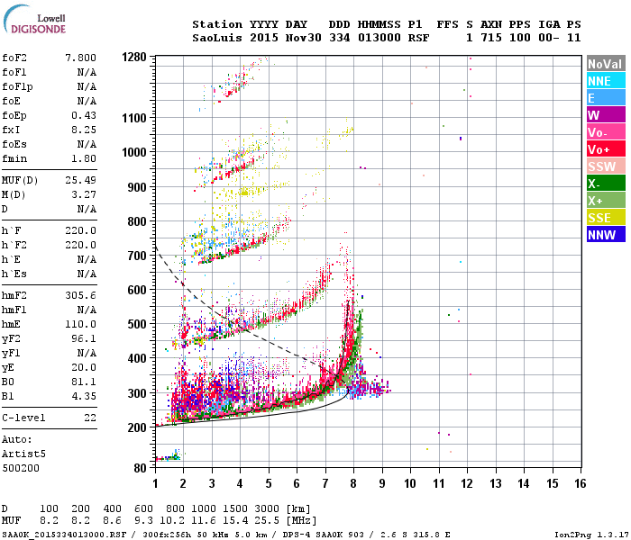Screen dimensions: 631x540
Task: Click the hmF2 value 305.6
Action: (x=80, y=295)
